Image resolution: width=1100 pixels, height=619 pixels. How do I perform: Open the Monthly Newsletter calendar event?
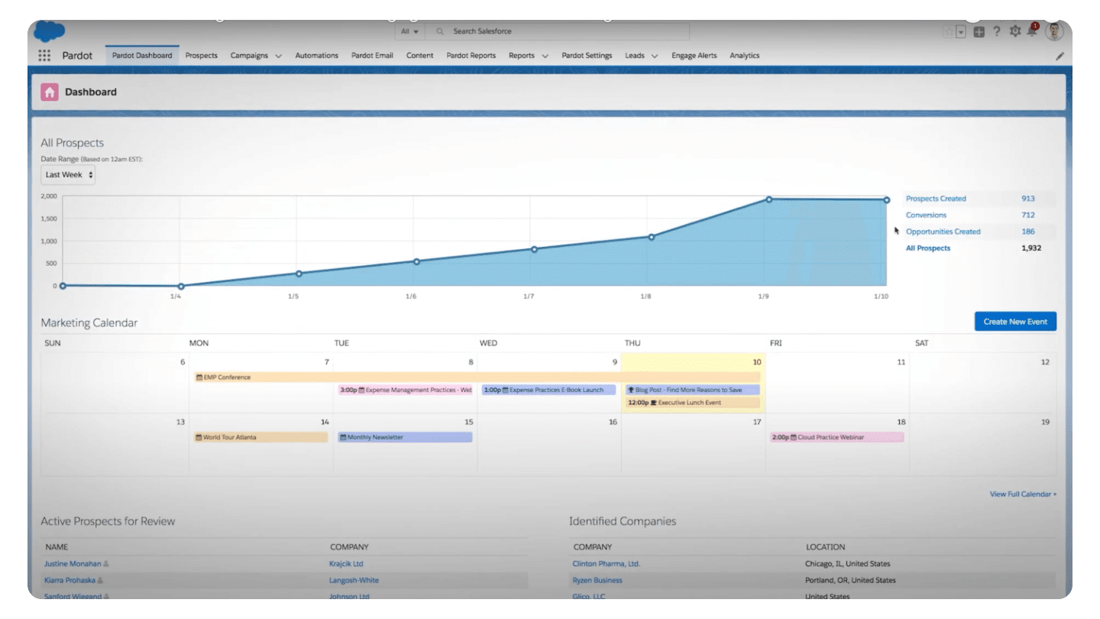(405, 438)
